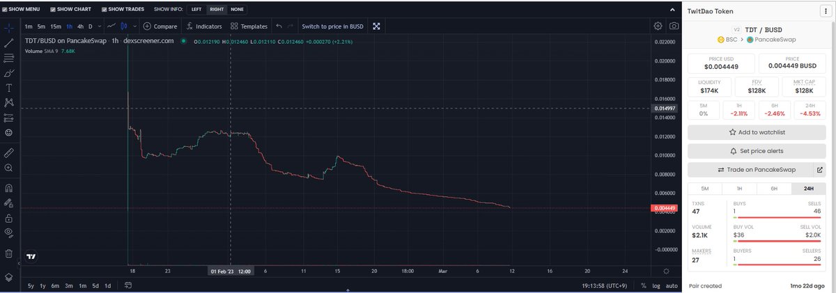This screenshot has width=836, height=293.
Task: Open the Fibonacci retracement tool
Action: pyautogui.click(x=9, y=58)
